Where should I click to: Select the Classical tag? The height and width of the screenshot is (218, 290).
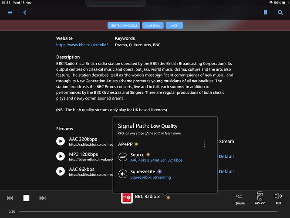pos(152,25)
